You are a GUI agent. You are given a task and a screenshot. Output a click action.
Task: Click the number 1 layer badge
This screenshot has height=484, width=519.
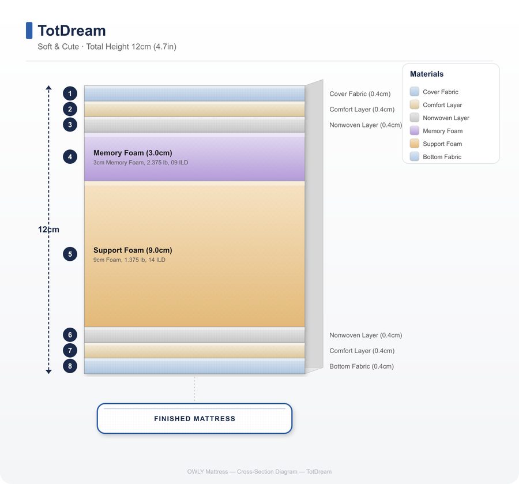(x=70, y=93)
